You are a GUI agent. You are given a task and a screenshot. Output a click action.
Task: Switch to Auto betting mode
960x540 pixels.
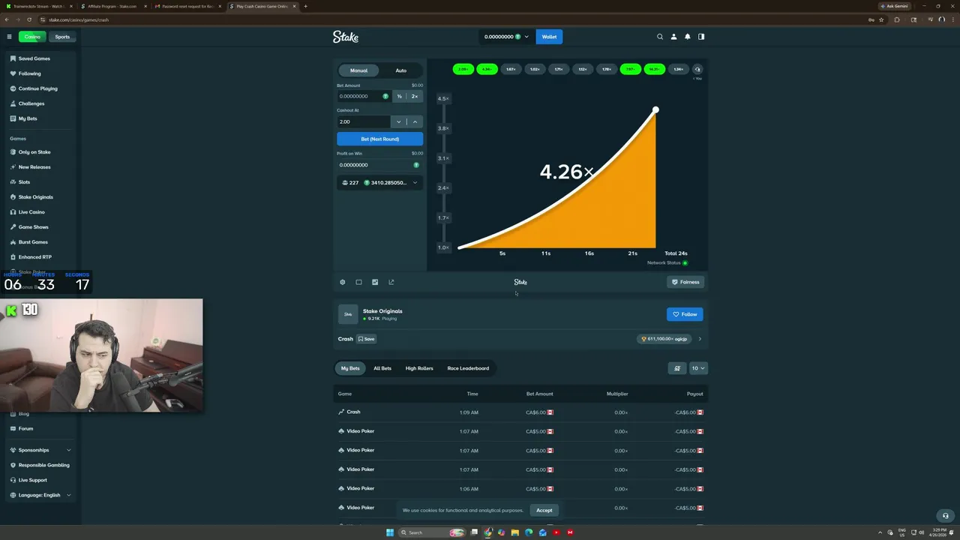click(x=401, y=70)
